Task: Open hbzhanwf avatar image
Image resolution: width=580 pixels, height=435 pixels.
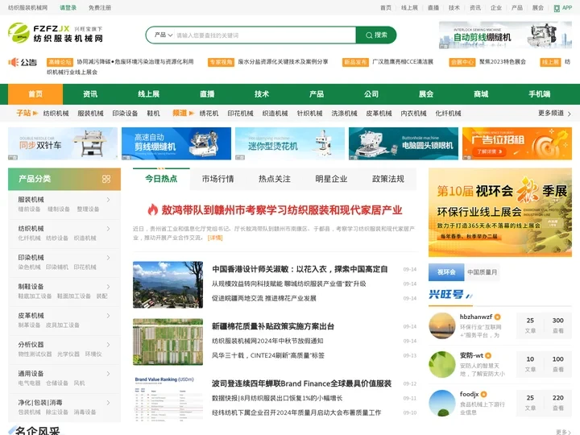Action: [441, 326]
